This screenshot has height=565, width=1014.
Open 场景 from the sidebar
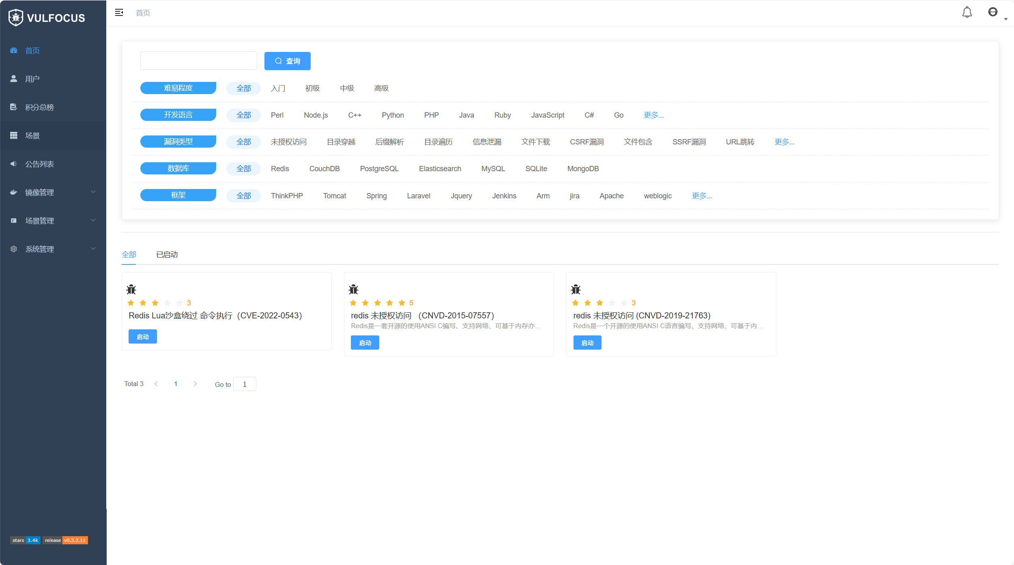point(32,135)
